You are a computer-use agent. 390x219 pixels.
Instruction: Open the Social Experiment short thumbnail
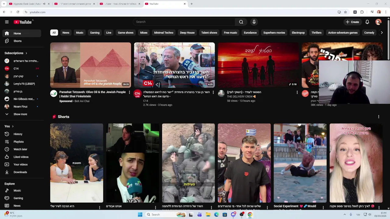coord(300,163)
